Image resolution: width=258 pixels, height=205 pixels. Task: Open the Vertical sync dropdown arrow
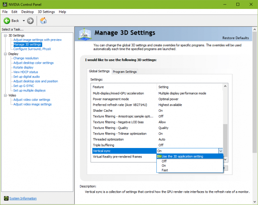220,151
